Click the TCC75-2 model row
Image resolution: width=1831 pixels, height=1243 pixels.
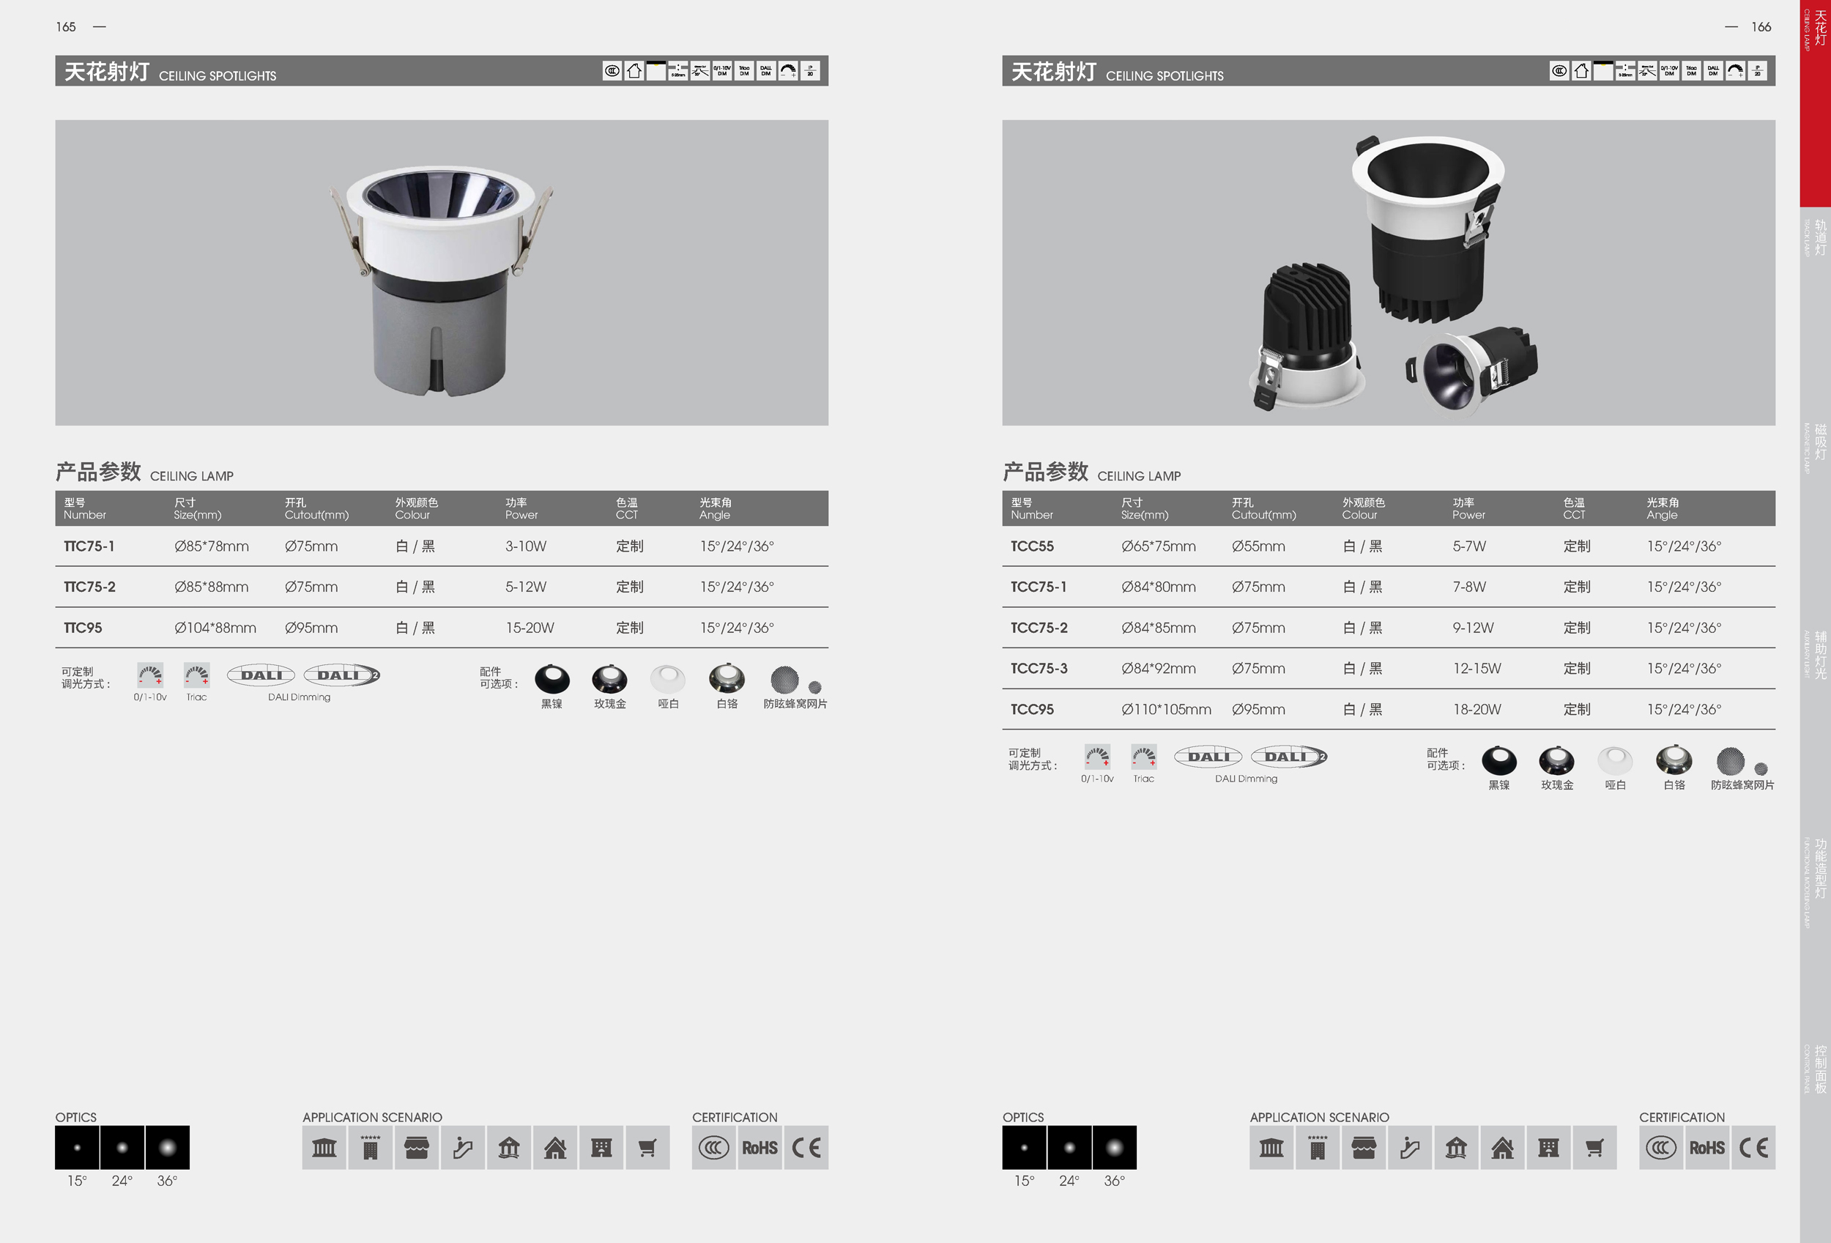(1039, 628)
